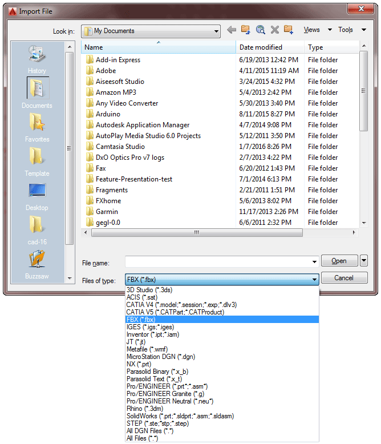Pick Pro/ENGINEER Granite (*.g) from list
The height and width of the screenshot is (444, 381).
[x=222, y=394]
